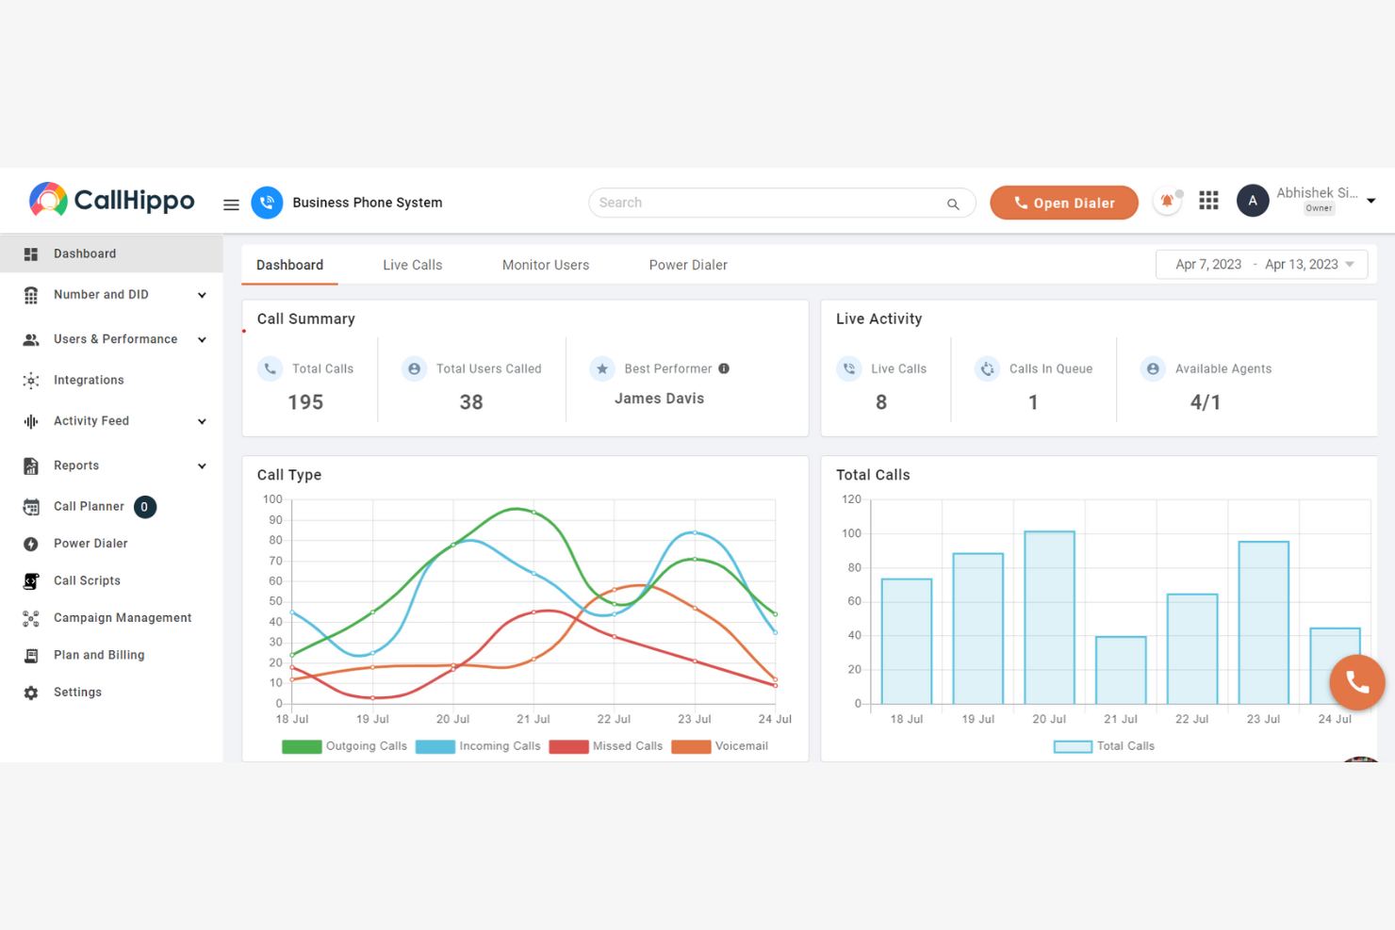Screen dimensions: 1395x930
Task: Expand the Abhishek profile dropdown
Action: (x=1371, y=200)
